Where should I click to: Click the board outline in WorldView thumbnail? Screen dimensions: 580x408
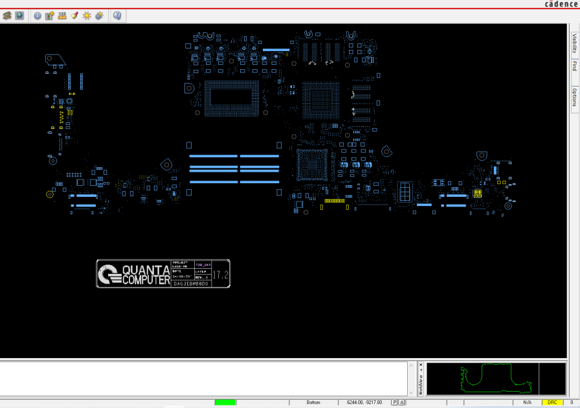coord(496,379)
